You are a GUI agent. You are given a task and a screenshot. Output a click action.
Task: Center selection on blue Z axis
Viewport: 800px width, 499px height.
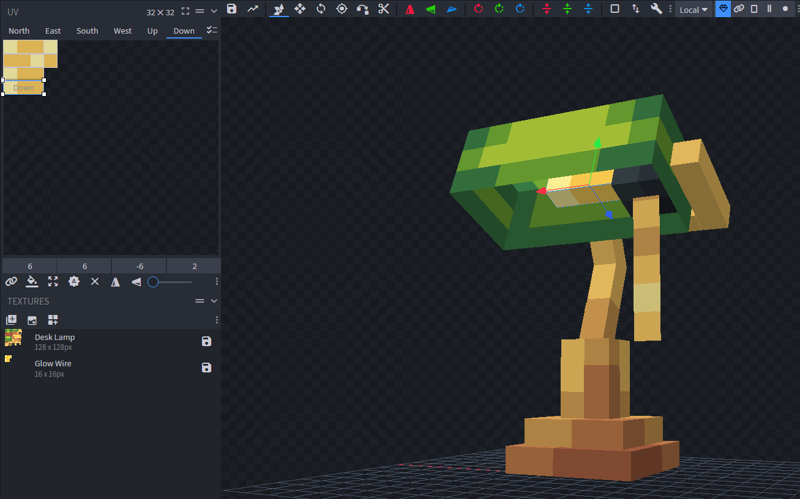click(x=588, y=9)
